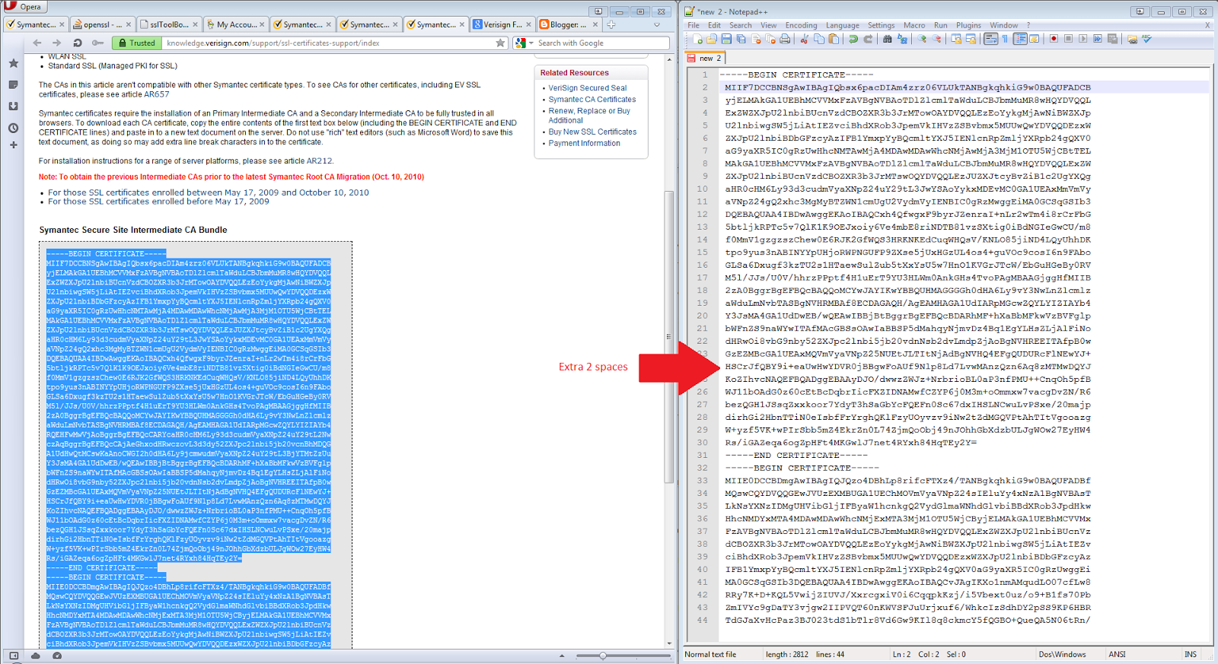
Task: Click the Stop Recording macro icon
Action: coord(1068,39)
